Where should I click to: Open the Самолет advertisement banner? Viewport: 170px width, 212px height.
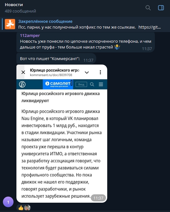coord(58,84)
